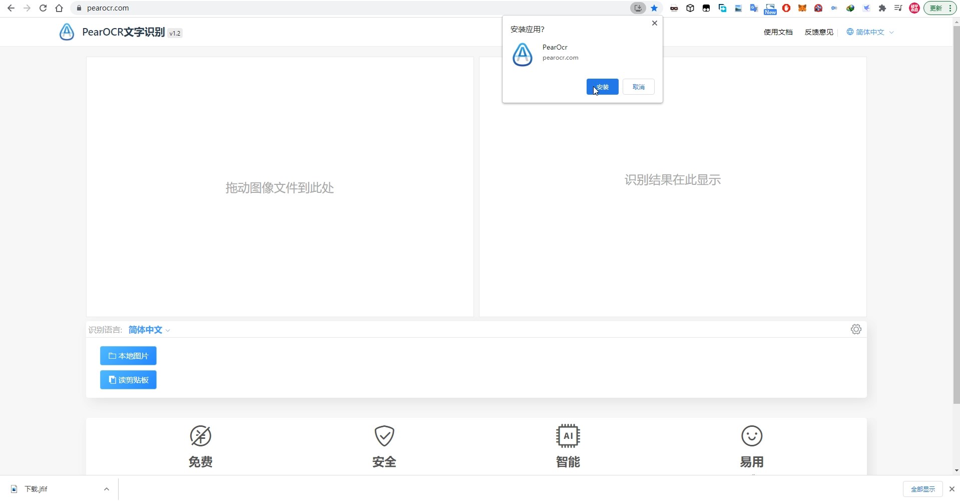The image size is (960, 503).
Task: Open the 反馈意见 menu item
Action: pos(818,32)
